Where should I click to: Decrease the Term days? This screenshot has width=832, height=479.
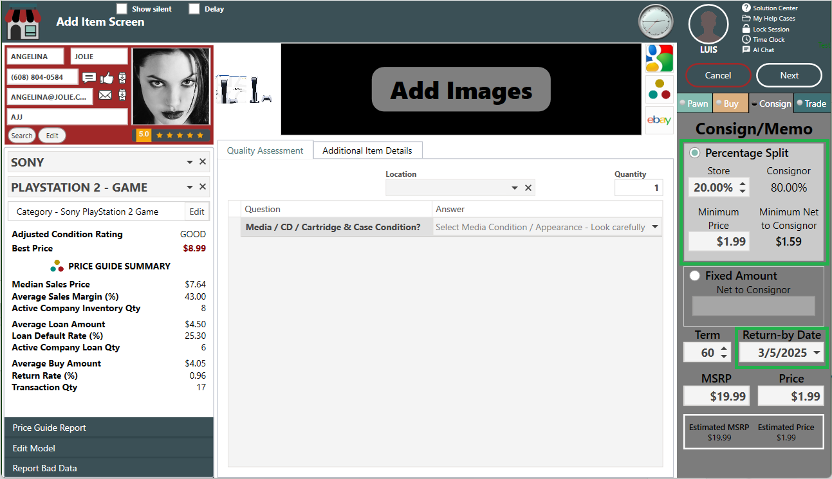(x=724, y=356)
